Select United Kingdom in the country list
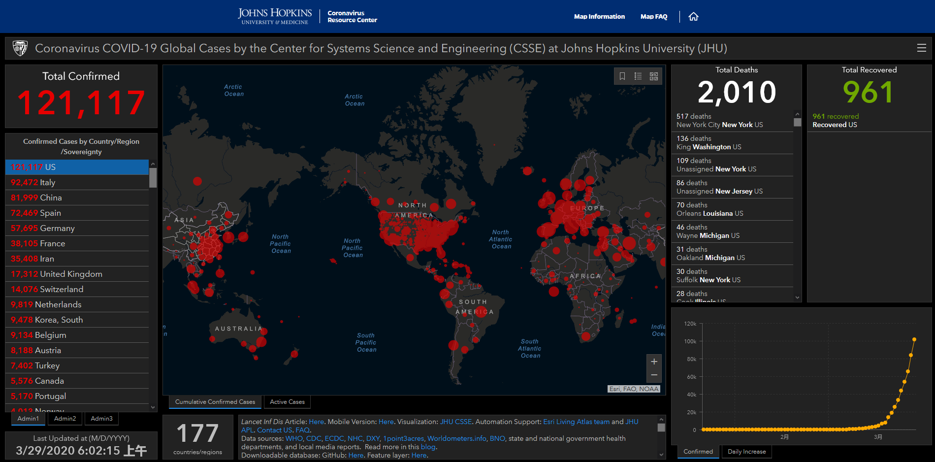Screen dimensions: 935x462 tap(77, 274)
